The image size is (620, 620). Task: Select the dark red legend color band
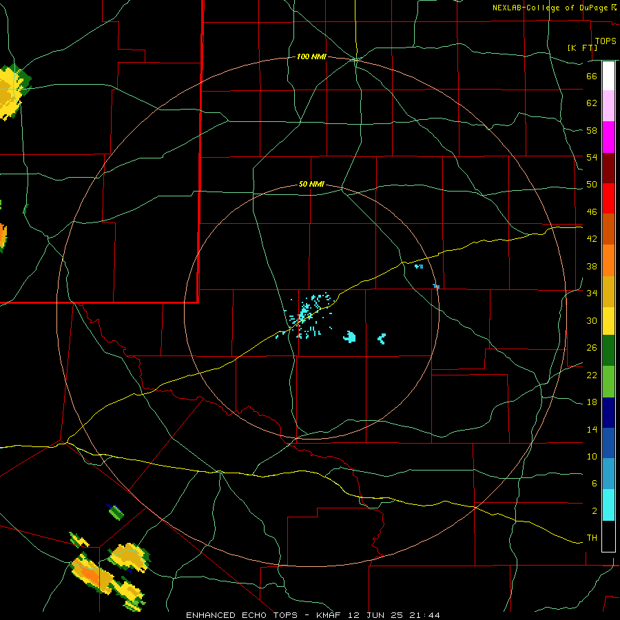coord(608,167)
